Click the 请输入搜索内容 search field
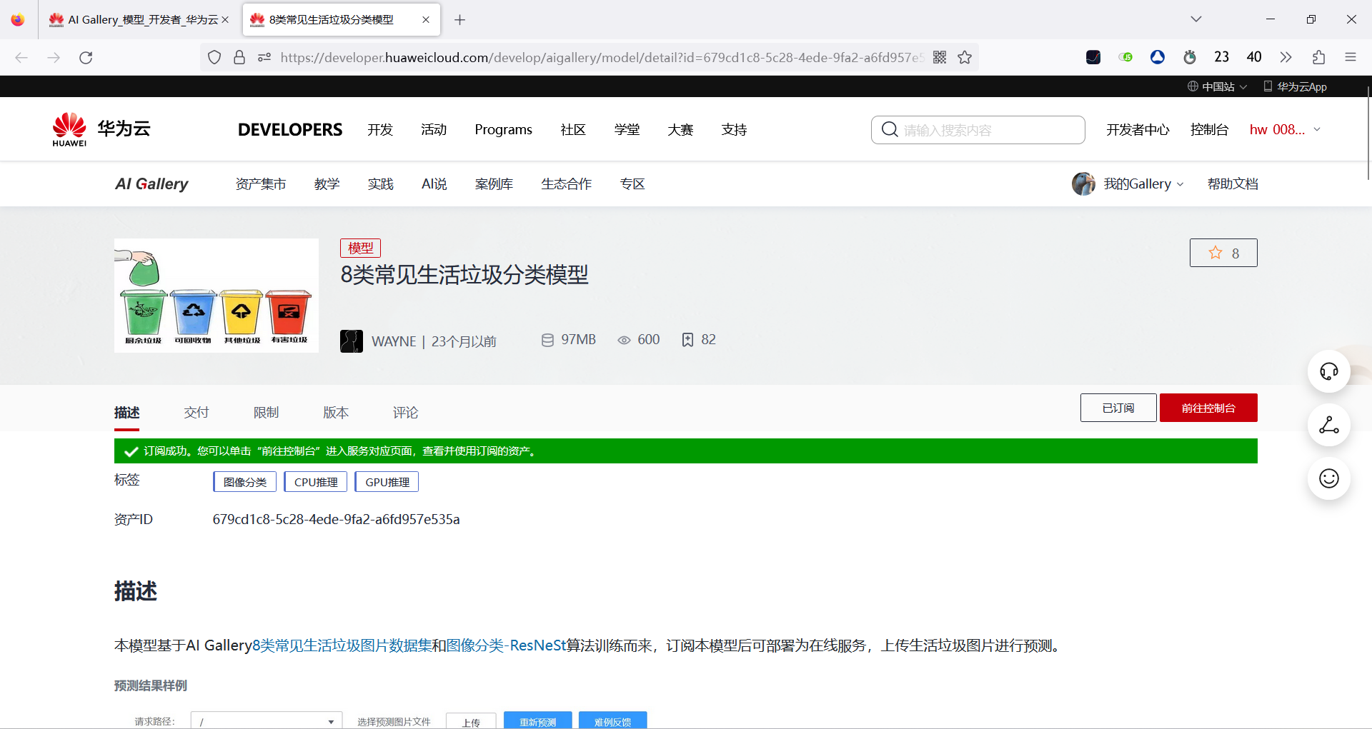Image resolution: width=1372 pixels, height=729 pixels. (x=986, y=129)
